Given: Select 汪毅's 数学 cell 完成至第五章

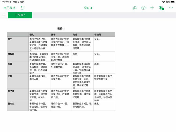Looking at the screenshot, I should tap(61, 81).
